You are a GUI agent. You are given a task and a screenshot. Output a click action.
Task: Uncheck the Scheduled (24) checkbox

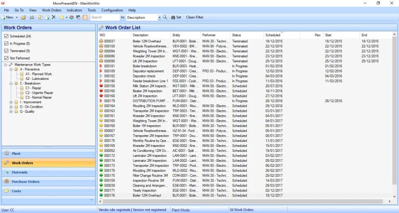click(x=6, y=36)
